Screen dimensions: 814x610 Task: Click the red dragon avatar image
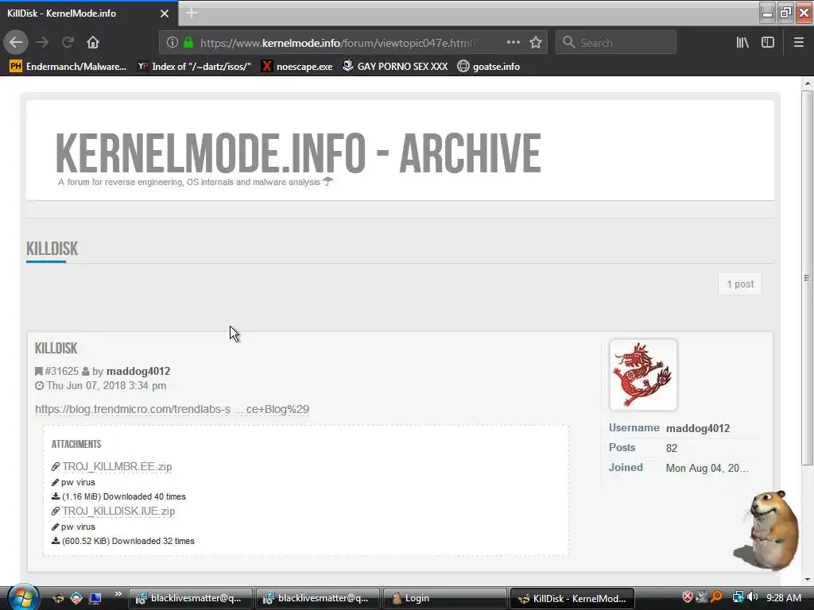point(643,375)
